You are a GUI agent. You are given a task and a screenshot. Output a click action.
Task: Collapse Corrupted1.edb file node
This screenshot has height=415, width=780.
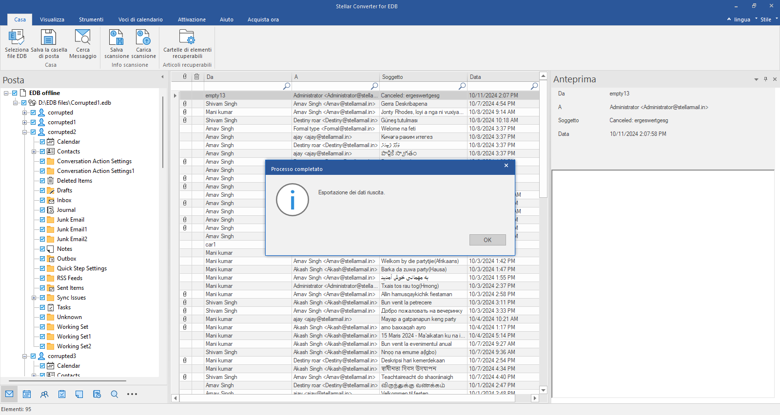click(16, 103)
